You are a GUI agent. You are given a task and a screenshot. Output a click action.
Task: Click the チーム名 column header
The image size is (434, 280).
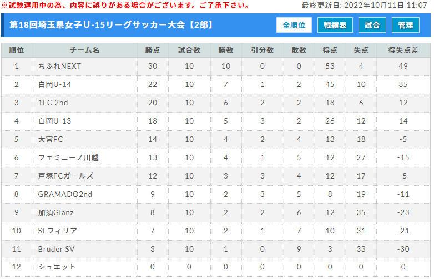click(x=84, y=50)
